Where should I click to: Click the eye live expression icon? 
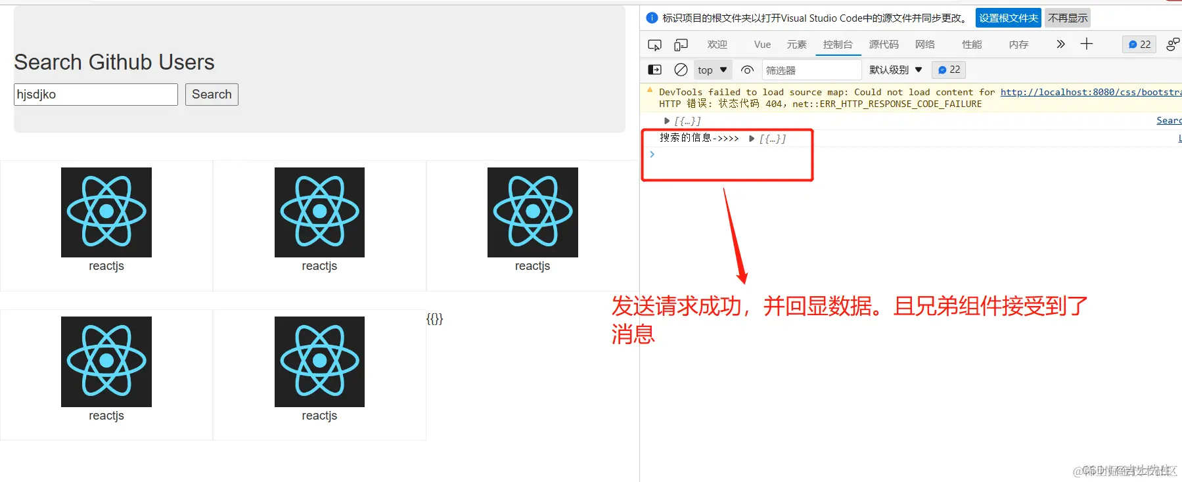pyautogui.click(x=747, y=70)
